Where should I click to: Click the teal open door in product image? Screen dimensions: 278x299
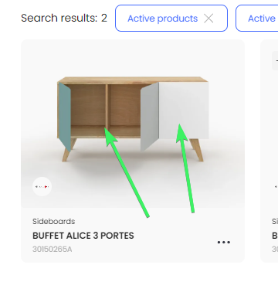click(65, 116)
